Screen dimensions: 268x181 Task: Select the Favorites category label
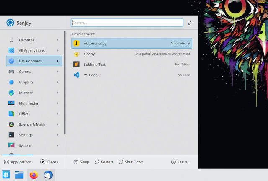[x=26, y=40]
